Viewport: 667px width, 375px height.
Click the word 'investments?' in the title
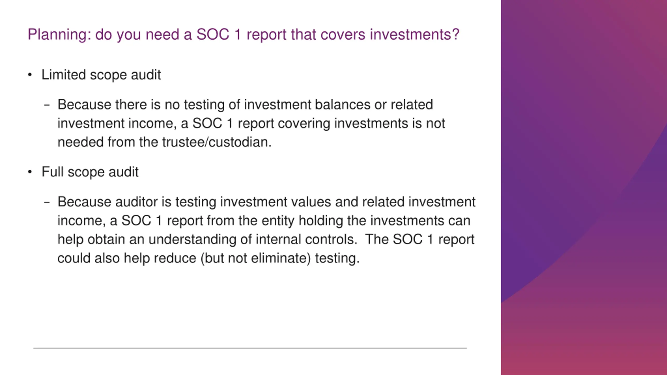point(415,34)
